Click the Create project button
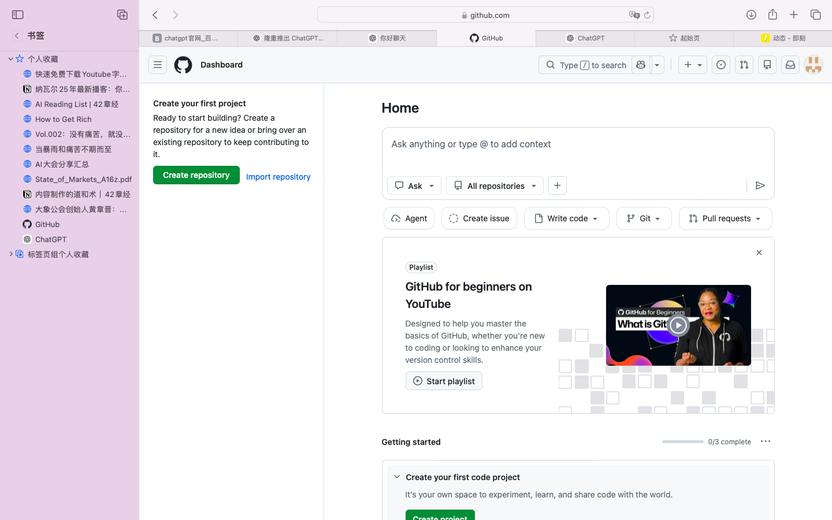The height and width of the screenshot is (520, 832). point(440,515)
